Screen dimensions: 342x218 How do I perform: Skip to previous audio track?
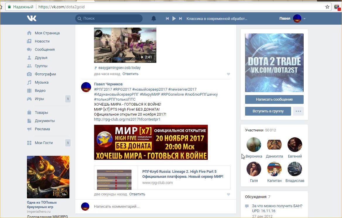pyautogui.click(x=167, y=18)
